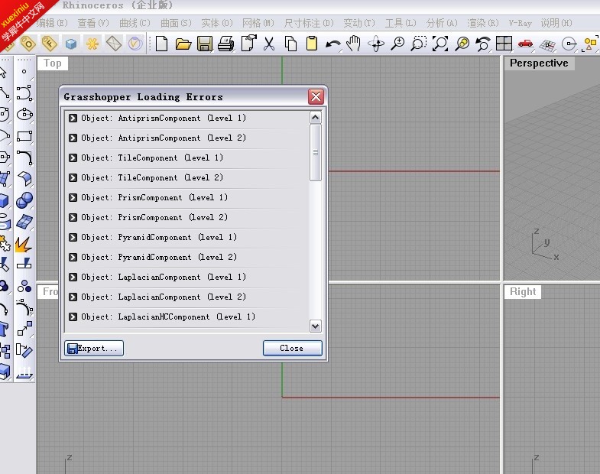The height and width of the screenshot is (474, 600).
Task: Click the Zoom window icon
Action: [x=419, y=44]
